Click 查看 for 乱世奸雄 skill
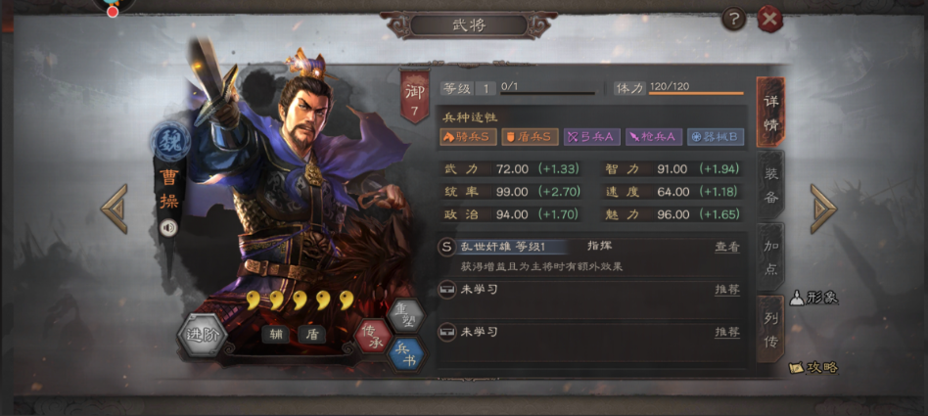Image resolution: width=928 pixels, height=416 pixels. point(727,248)
